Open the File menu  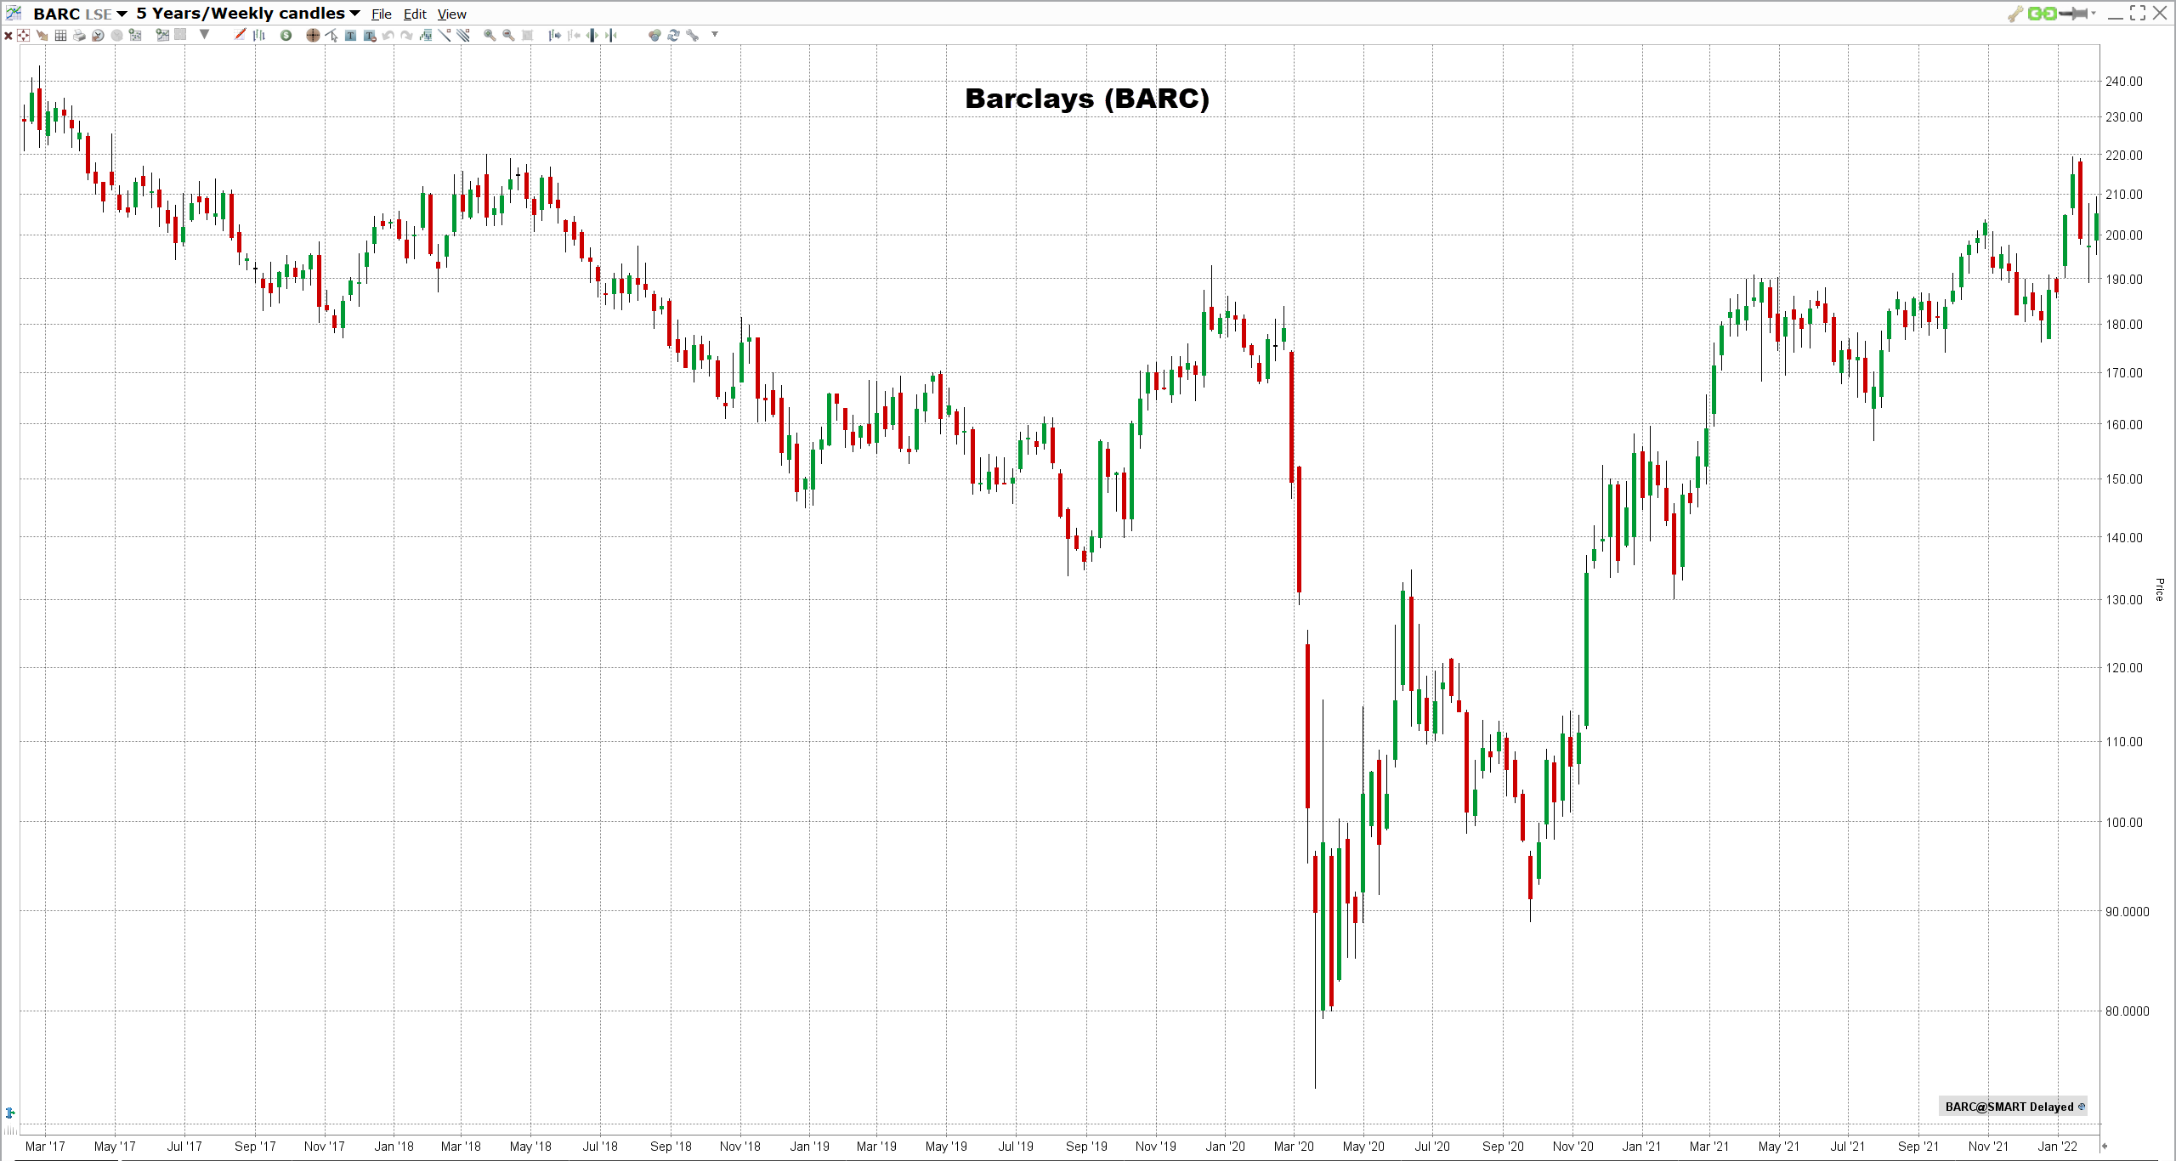tap(382, 14)
